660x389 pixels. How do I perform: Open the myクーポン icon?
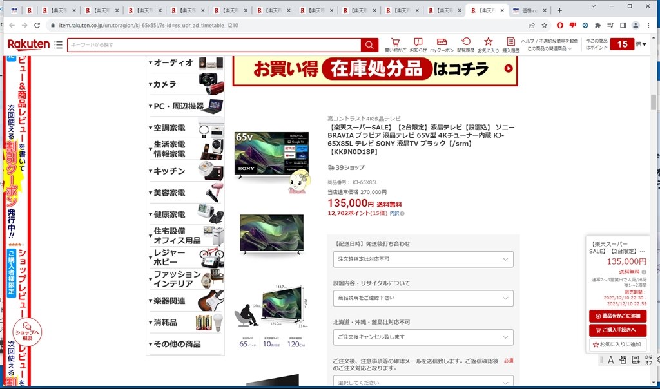(x=442, y=44)
